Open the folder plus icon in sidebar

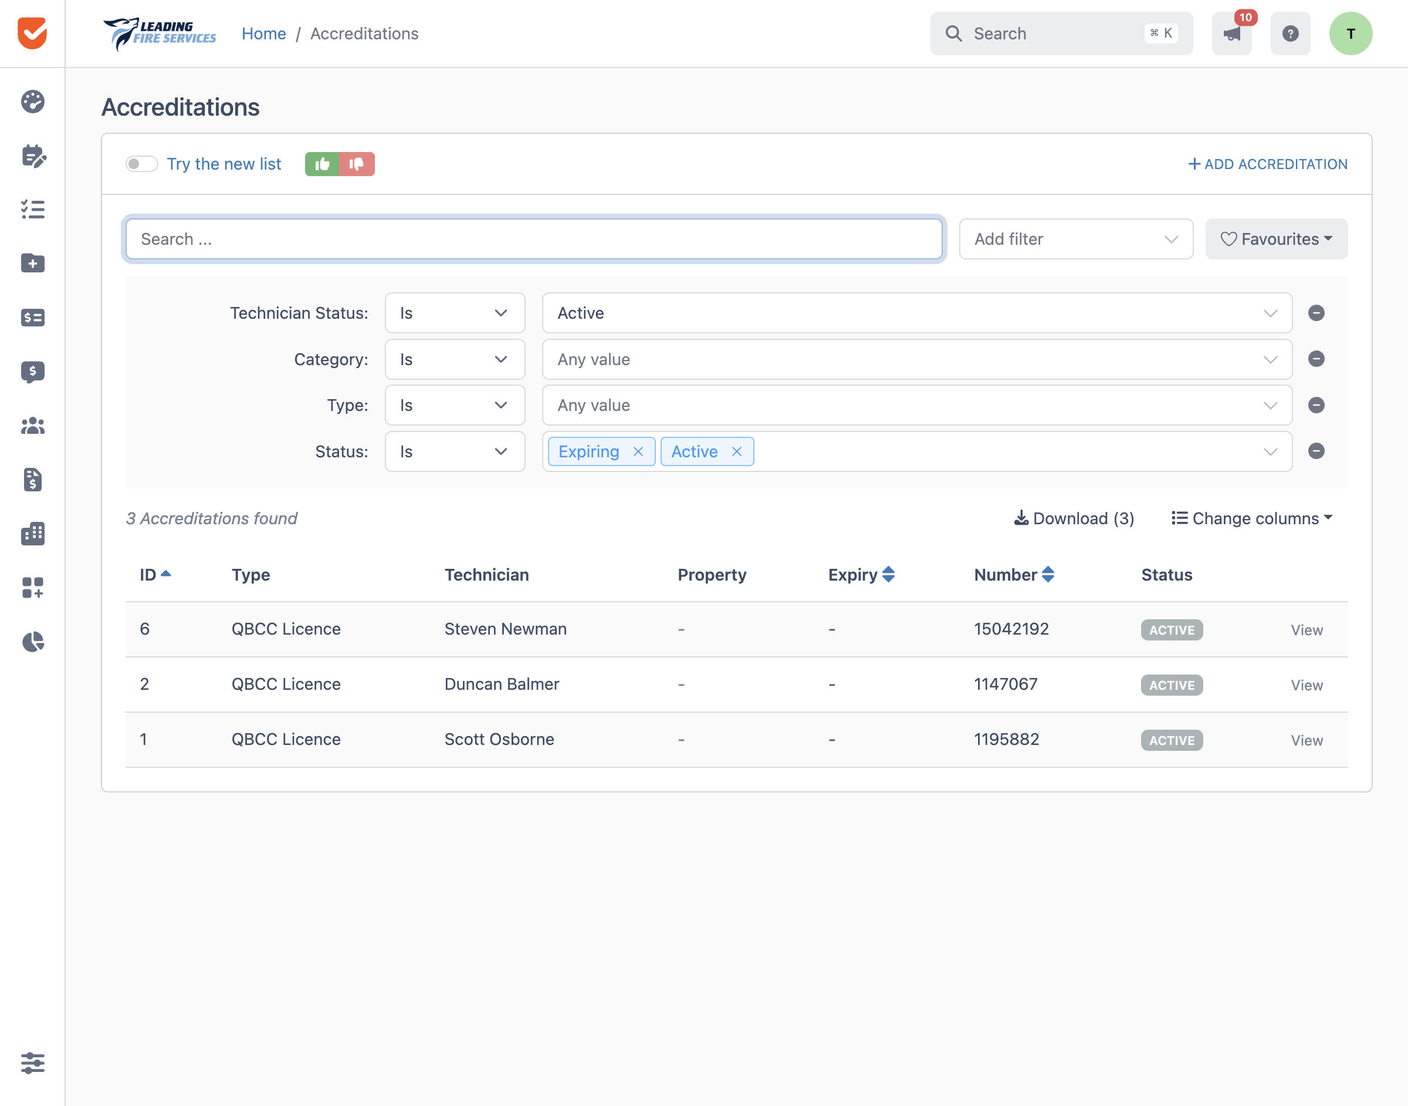tap(32, 263)
